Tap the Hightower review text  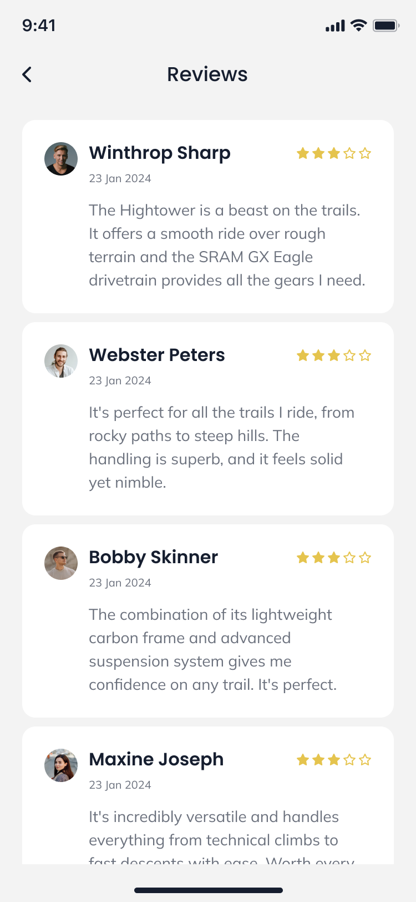click(227, 245)
